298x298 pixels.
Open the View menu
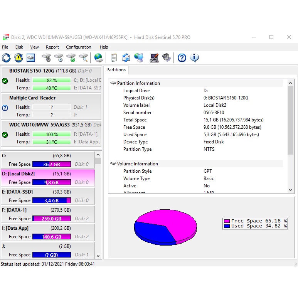pyautogui.click(x=34, y=47)
